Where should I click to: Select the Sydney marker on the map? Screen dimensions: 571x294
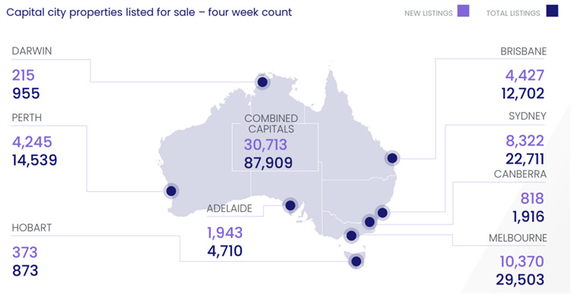point(382,213)
